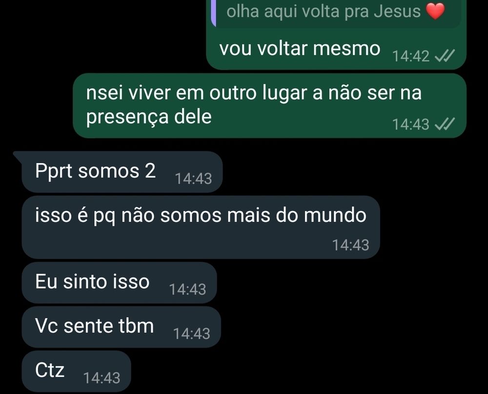Tap the red heart emoji in quoted message
Image resolution: width=488 pixels, height=394 pixels.
[435, 11]
